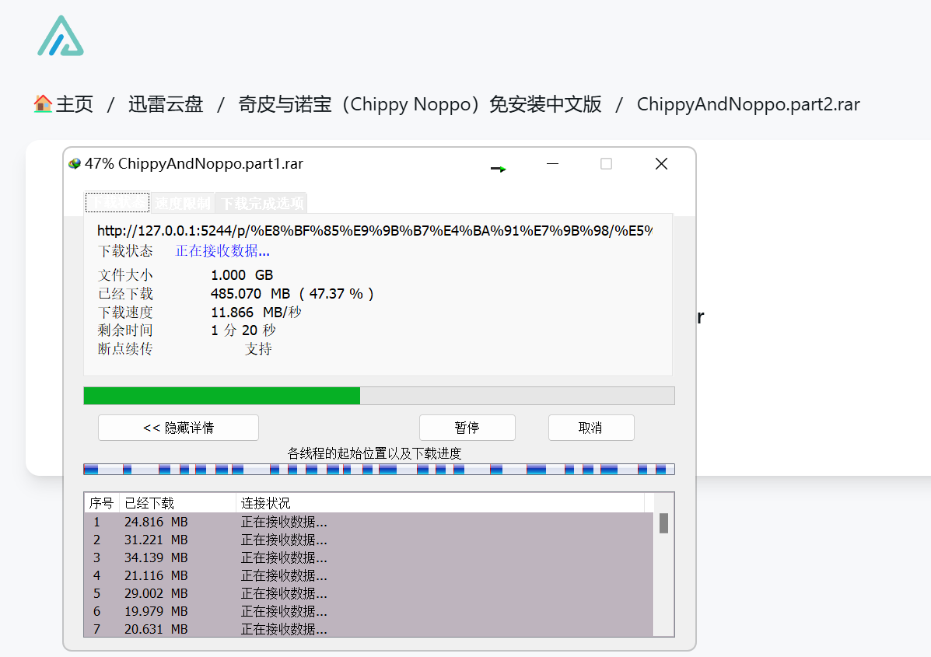Open 迅雷云盘 breadcrumb link
This screenshot has height=657, width=931.
click(x=166, y=104)
